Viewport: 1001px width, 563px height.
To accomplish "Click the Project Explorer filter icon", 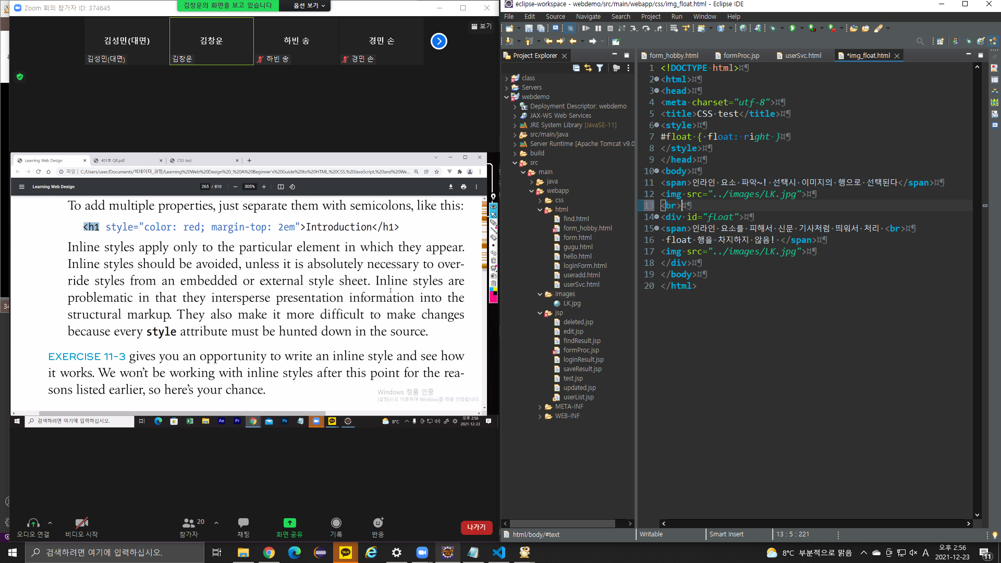I will click(x=600, y=68).
